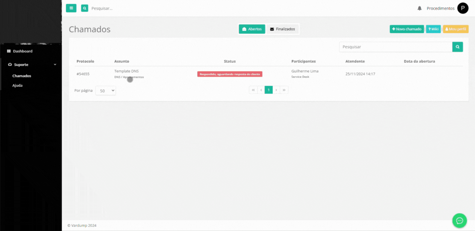Click the table Pesquisar search field

395,47
